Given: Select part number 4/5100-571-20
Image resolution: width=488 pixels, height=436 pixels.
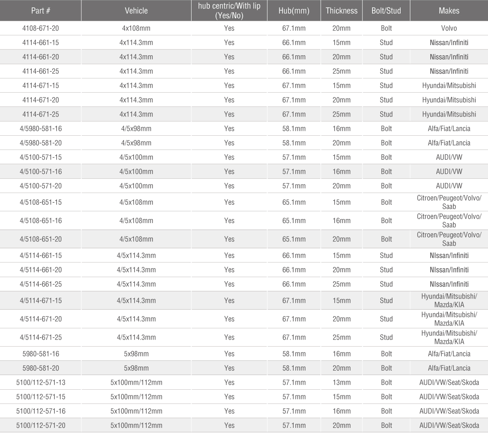Looking at the screenshot, I should pos(41,186).
